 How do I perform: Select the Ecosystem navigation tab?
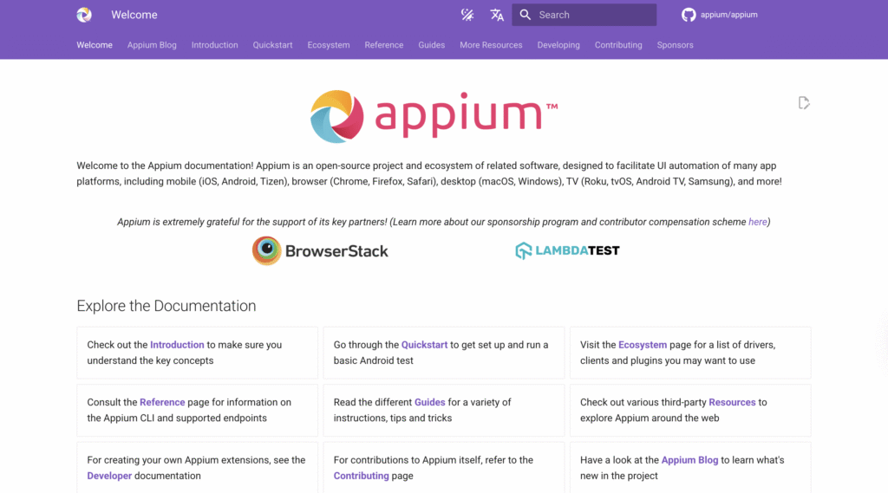329,45
